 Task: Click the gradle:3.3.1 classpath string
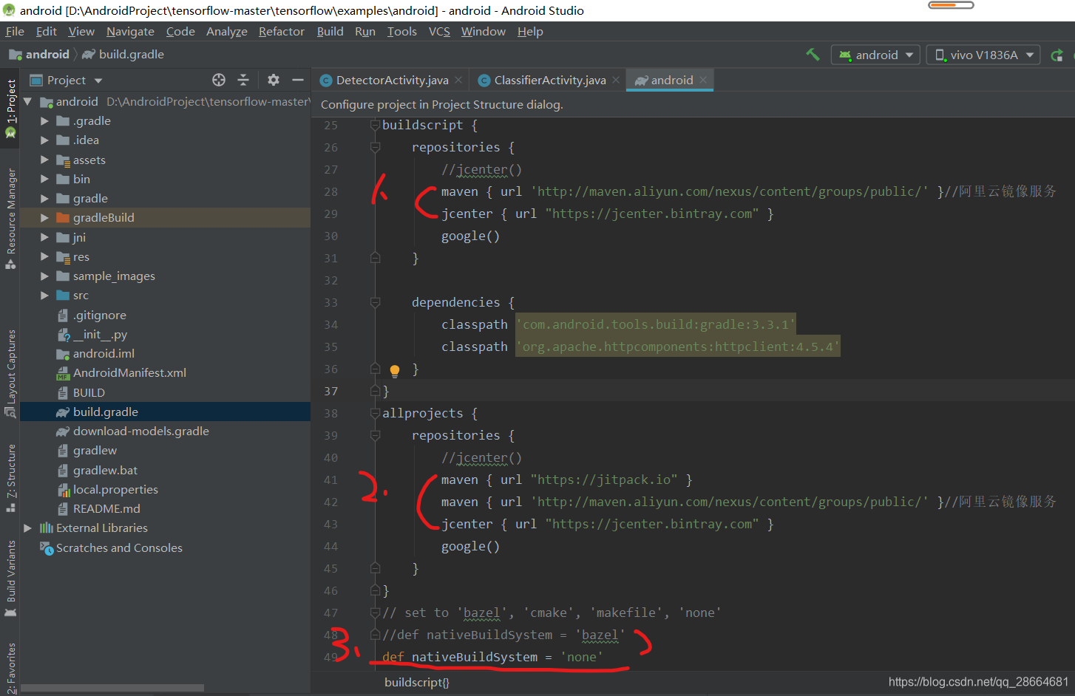click(x=656, y=324)
